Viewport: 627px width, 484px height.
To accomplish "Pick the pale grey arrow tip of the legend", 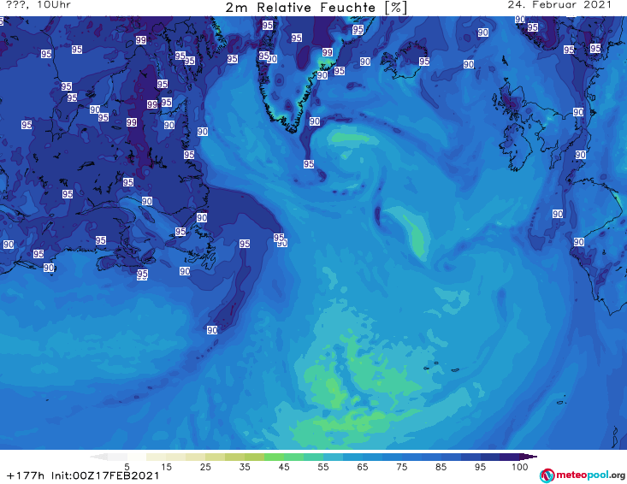I will (98, 457).
